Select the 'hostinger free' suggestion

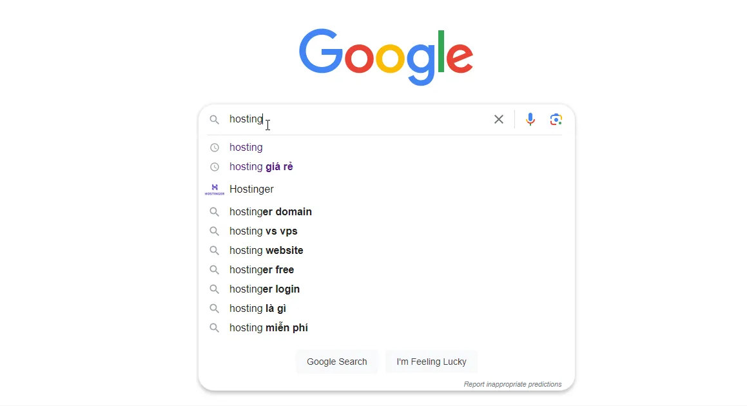[261, 269]
